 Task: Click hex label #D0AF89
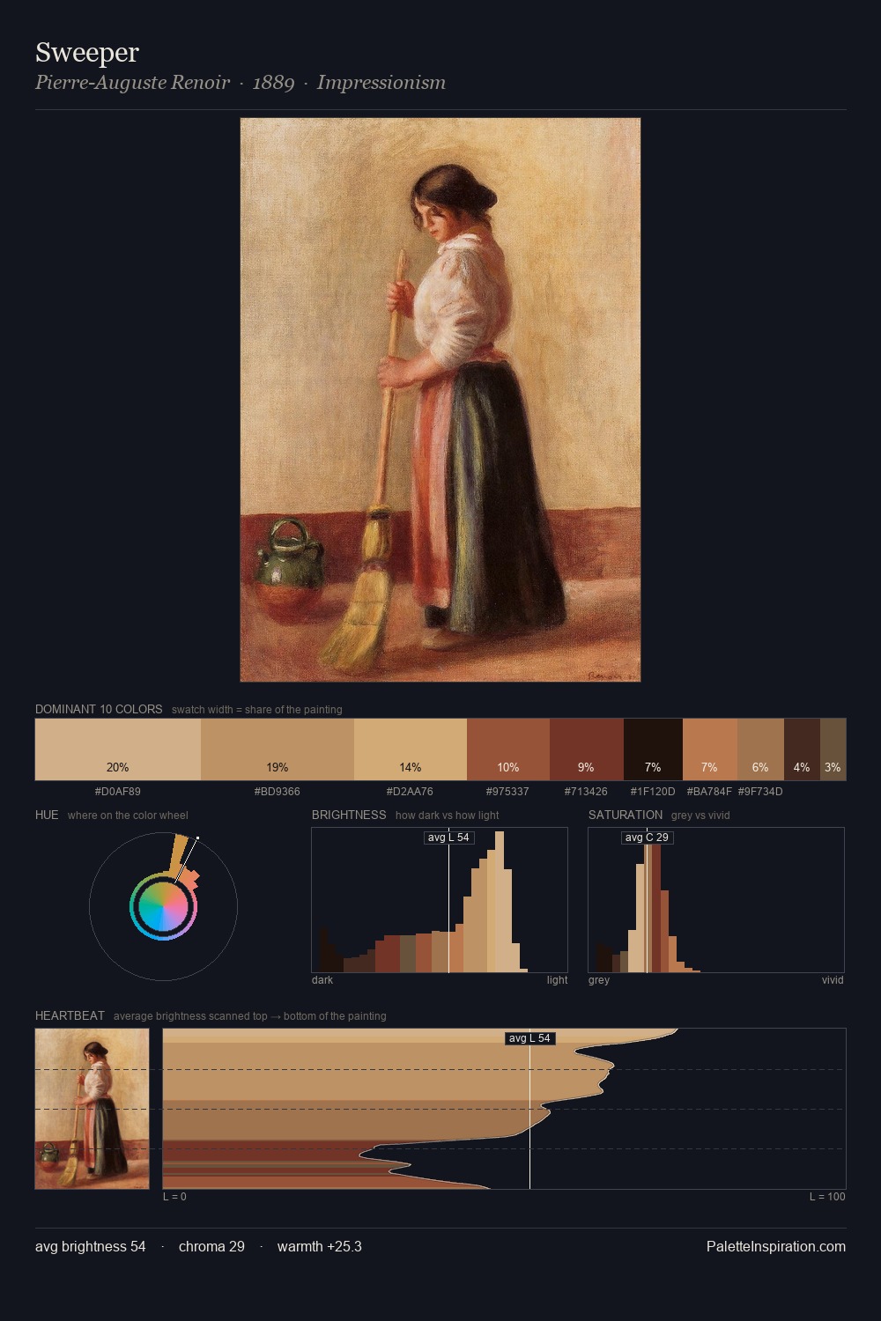[x=118, y=792]
